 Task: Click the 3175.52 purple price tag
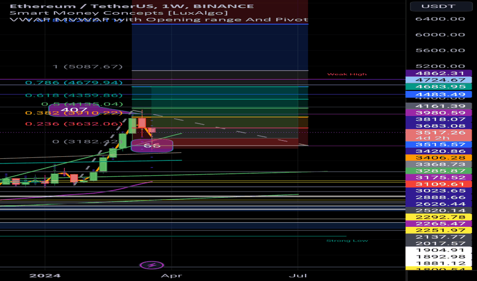[x=439, y=177]
